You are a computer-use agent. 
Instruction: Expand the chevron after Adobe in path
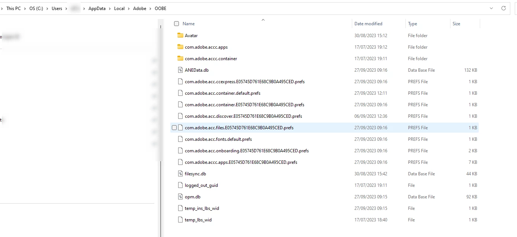(151, 9)
